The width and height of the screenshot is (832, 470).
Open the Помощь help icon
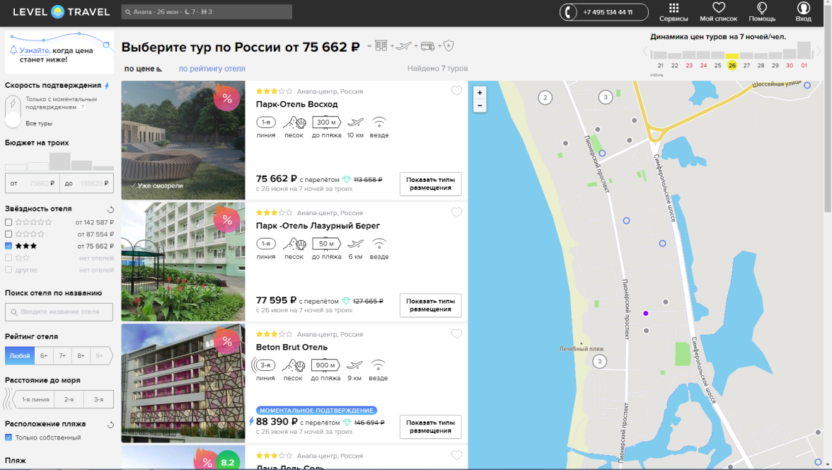click(762, 12)
